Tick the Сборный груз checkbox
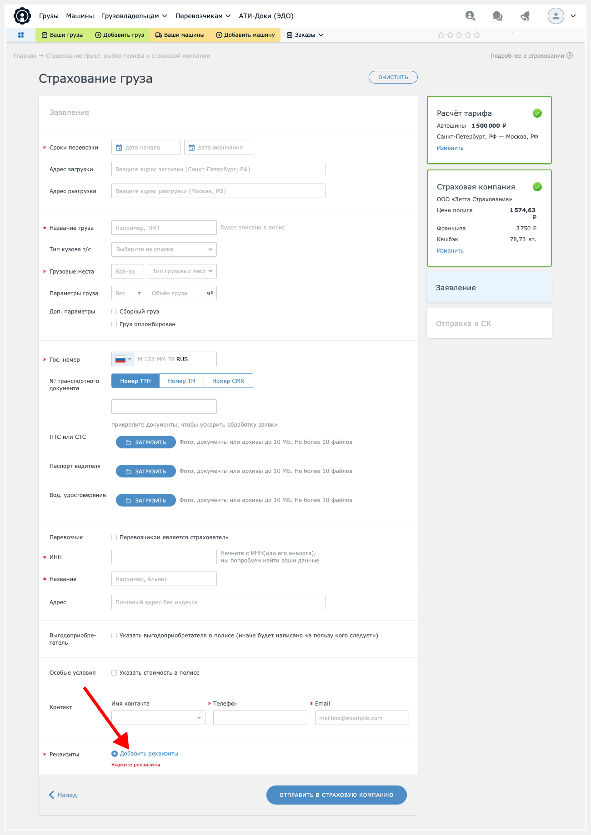591x835 pixels. point(114,312)
